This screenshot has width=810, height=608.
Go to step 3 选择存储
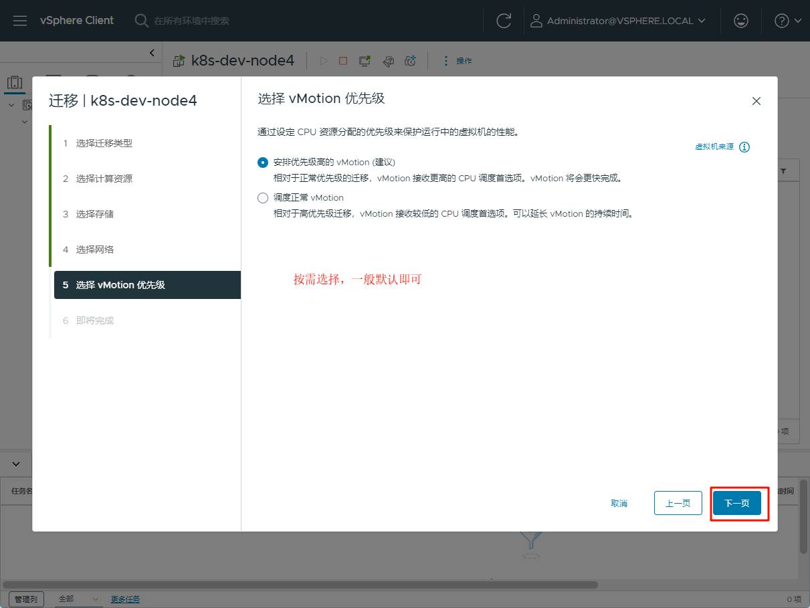pos(94,214)
